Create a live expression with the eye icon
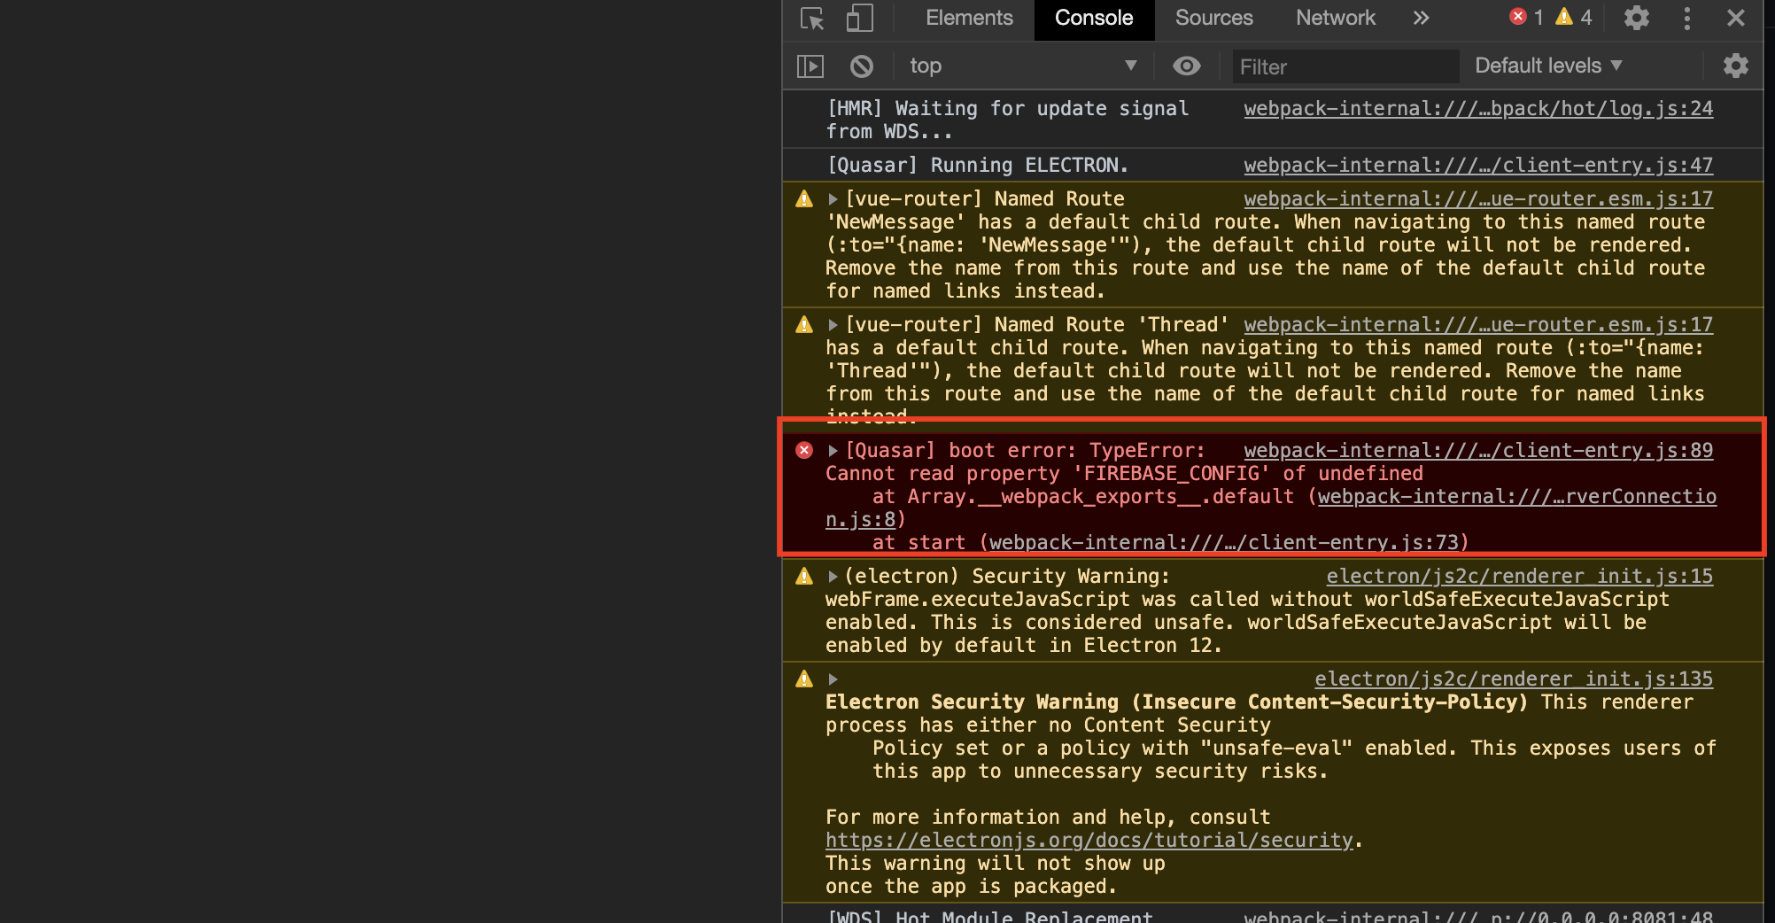This screenshot has height=923, width=1775. (1187, 66)
